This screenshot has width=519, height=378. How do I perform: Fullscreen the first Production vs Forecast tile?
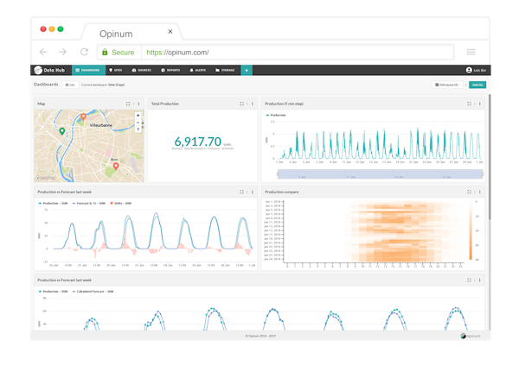[241, 192]
